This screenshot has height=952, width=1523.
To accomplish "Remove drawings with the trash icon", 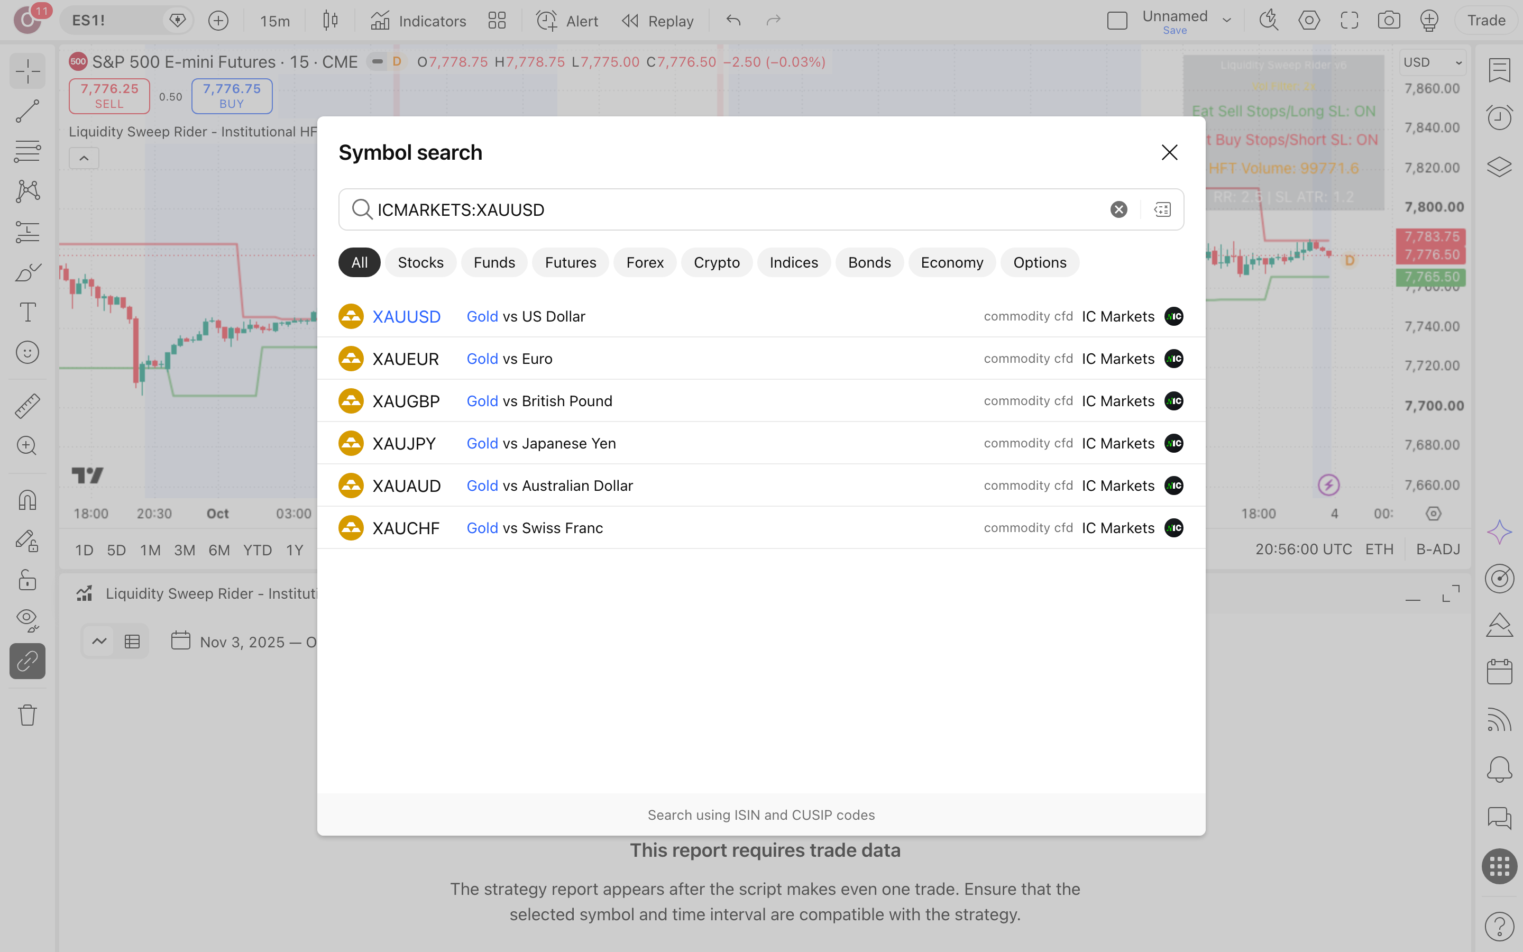I will tap(27, 715).
